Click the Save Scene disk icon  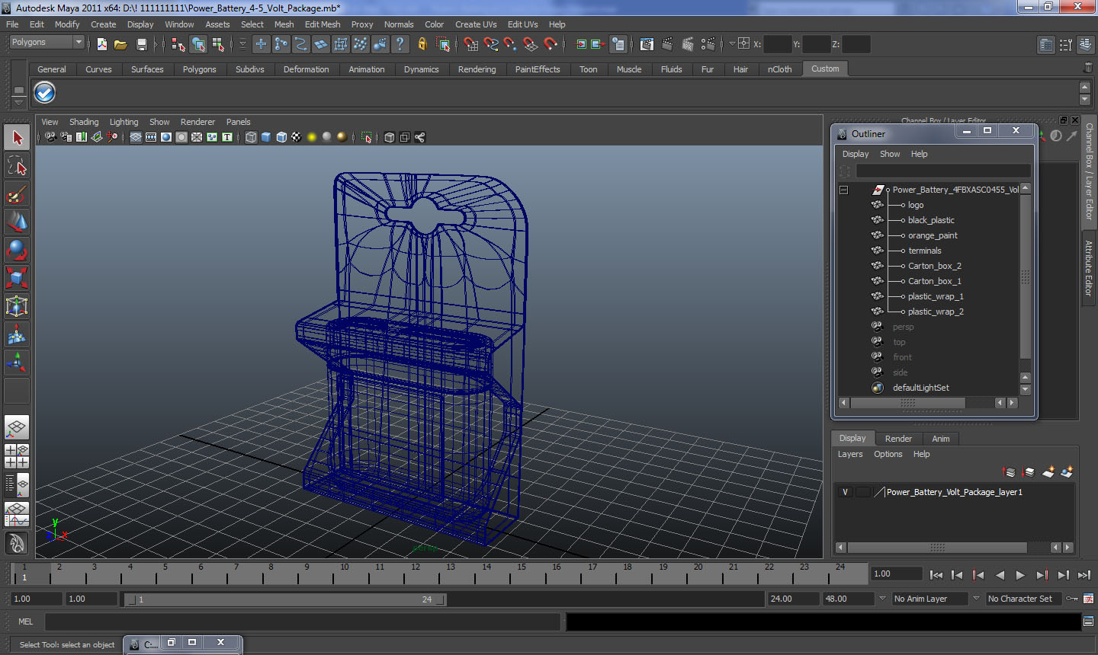(141, 44)
